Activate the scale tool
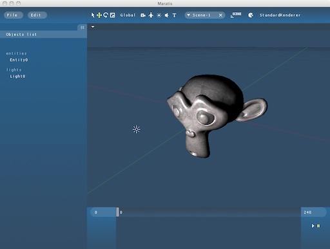This screenshot has height=249, width=330. 112,15
